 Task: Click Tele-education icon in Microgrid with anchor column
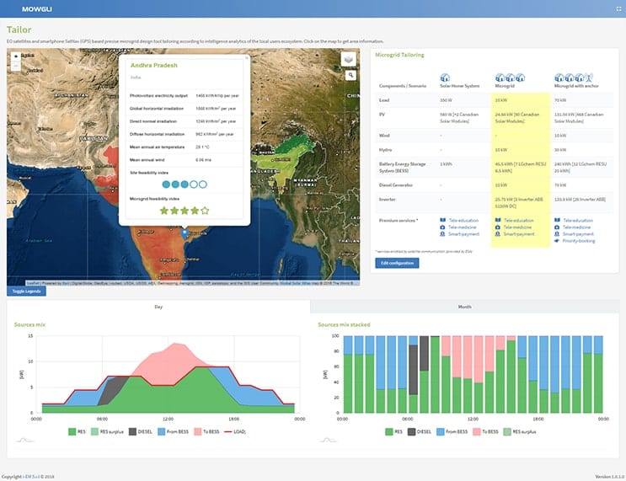click(557, 221)
